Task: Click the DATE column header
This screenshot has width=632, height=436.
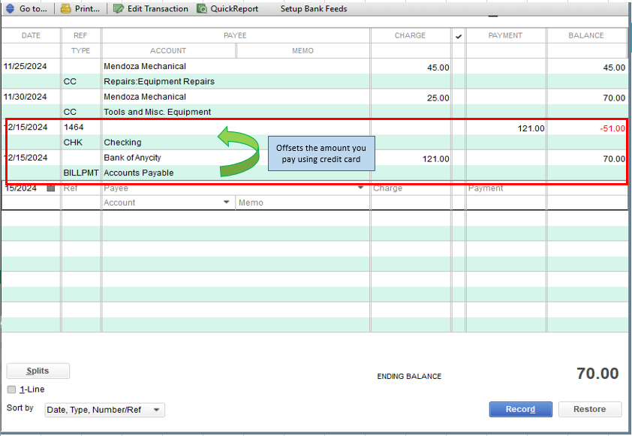Action: 31,35
